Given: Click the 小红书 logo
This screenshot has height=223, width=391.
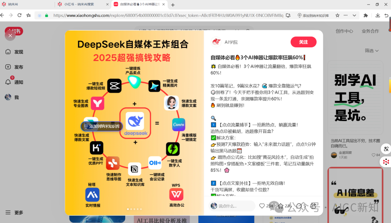Looking at the screenshot, I should (x=14, y=31).
